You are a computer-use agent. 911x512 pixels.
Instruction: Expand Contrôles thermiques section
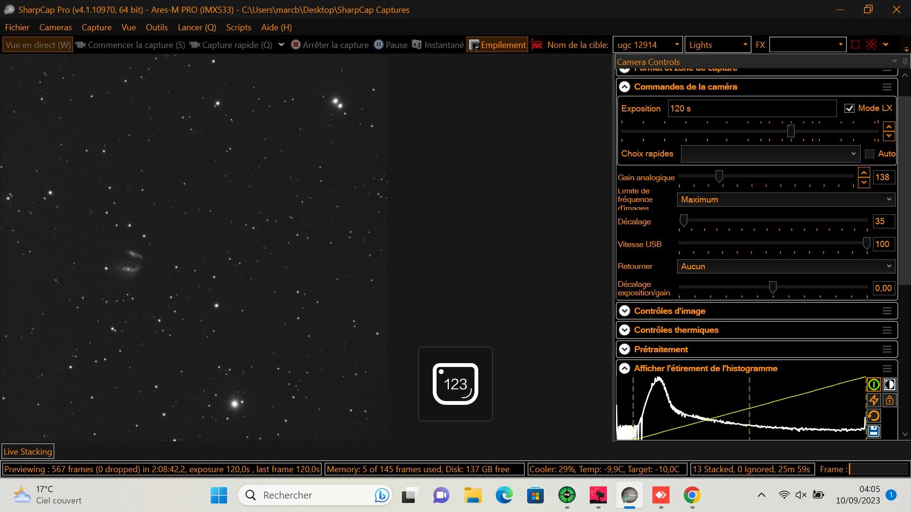(x=624, y=330)
